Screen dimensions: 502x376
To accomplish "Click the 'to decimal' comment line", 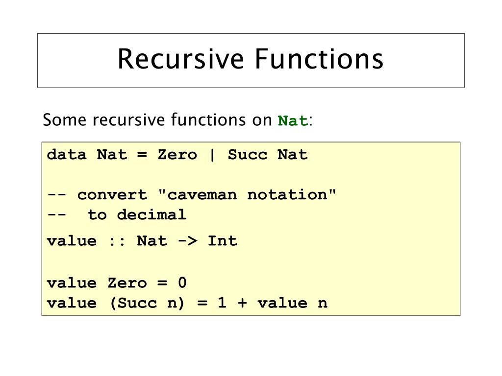I will point(117,214).
